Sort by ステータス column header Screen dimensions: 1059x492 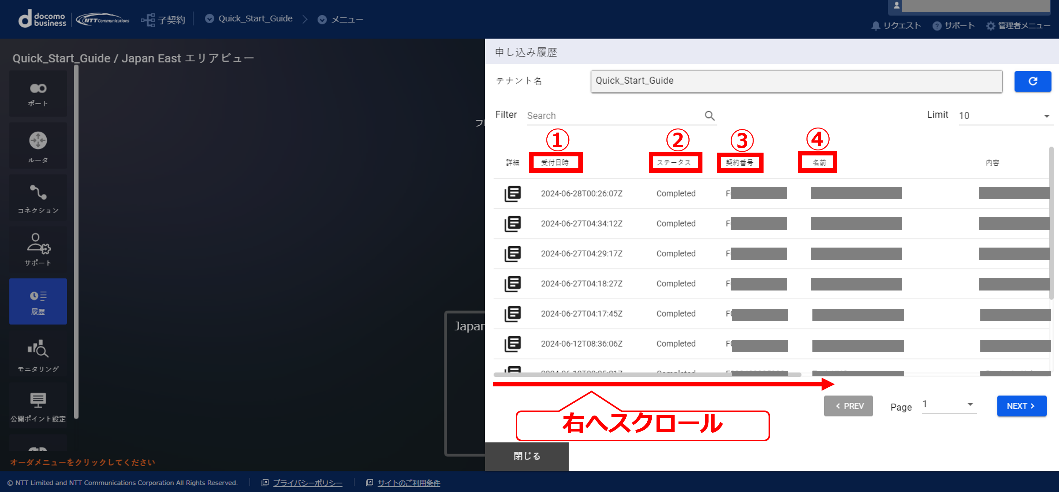point(673,162)
